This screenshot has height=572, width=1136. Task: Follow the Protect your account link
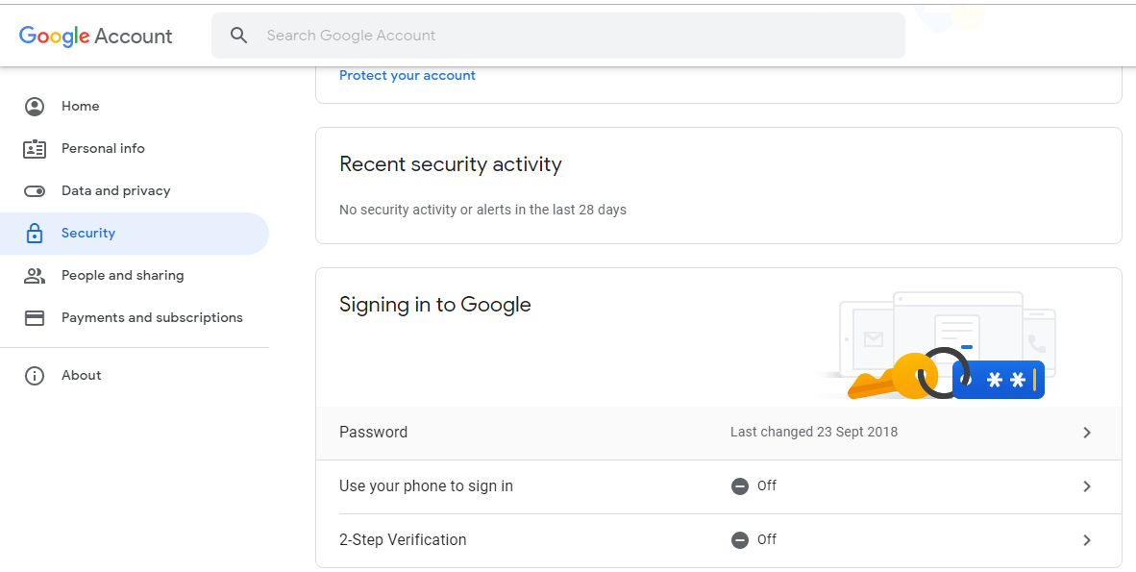click(407, 76)
